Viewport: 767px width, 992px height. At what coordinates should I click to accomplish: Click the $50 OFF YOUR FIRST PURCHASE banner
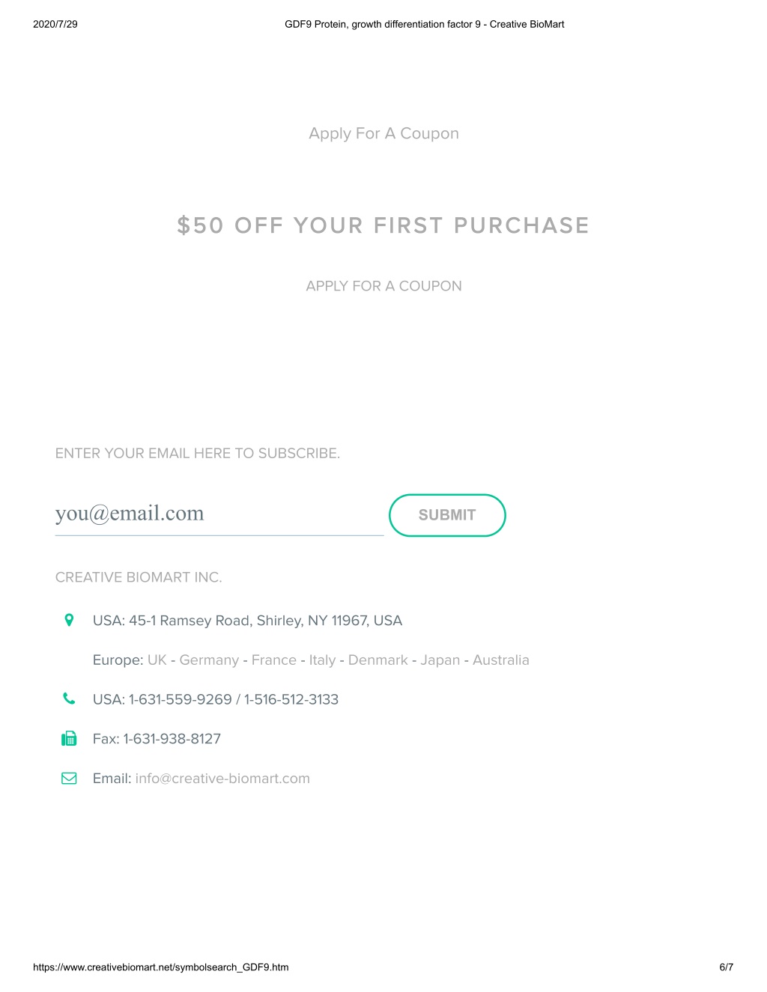tap(383, 225)
